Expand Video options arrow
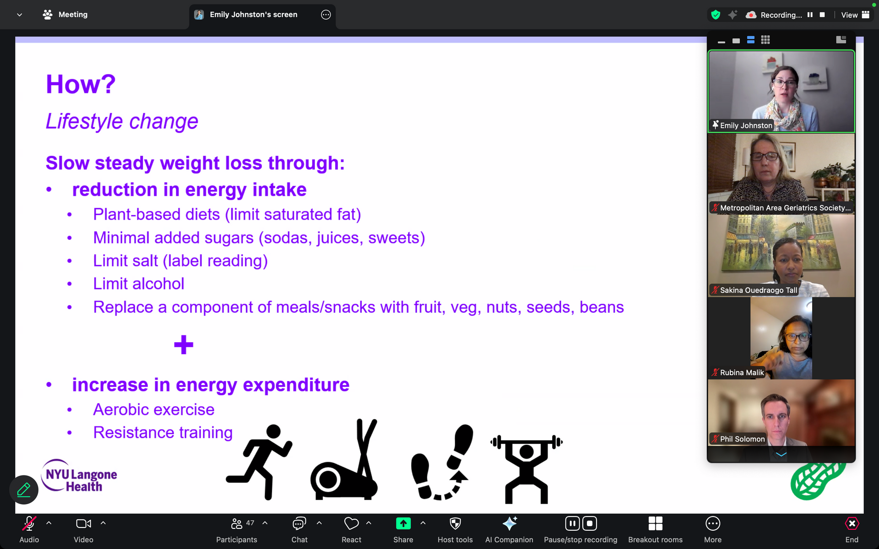 (x=103, y=523)
